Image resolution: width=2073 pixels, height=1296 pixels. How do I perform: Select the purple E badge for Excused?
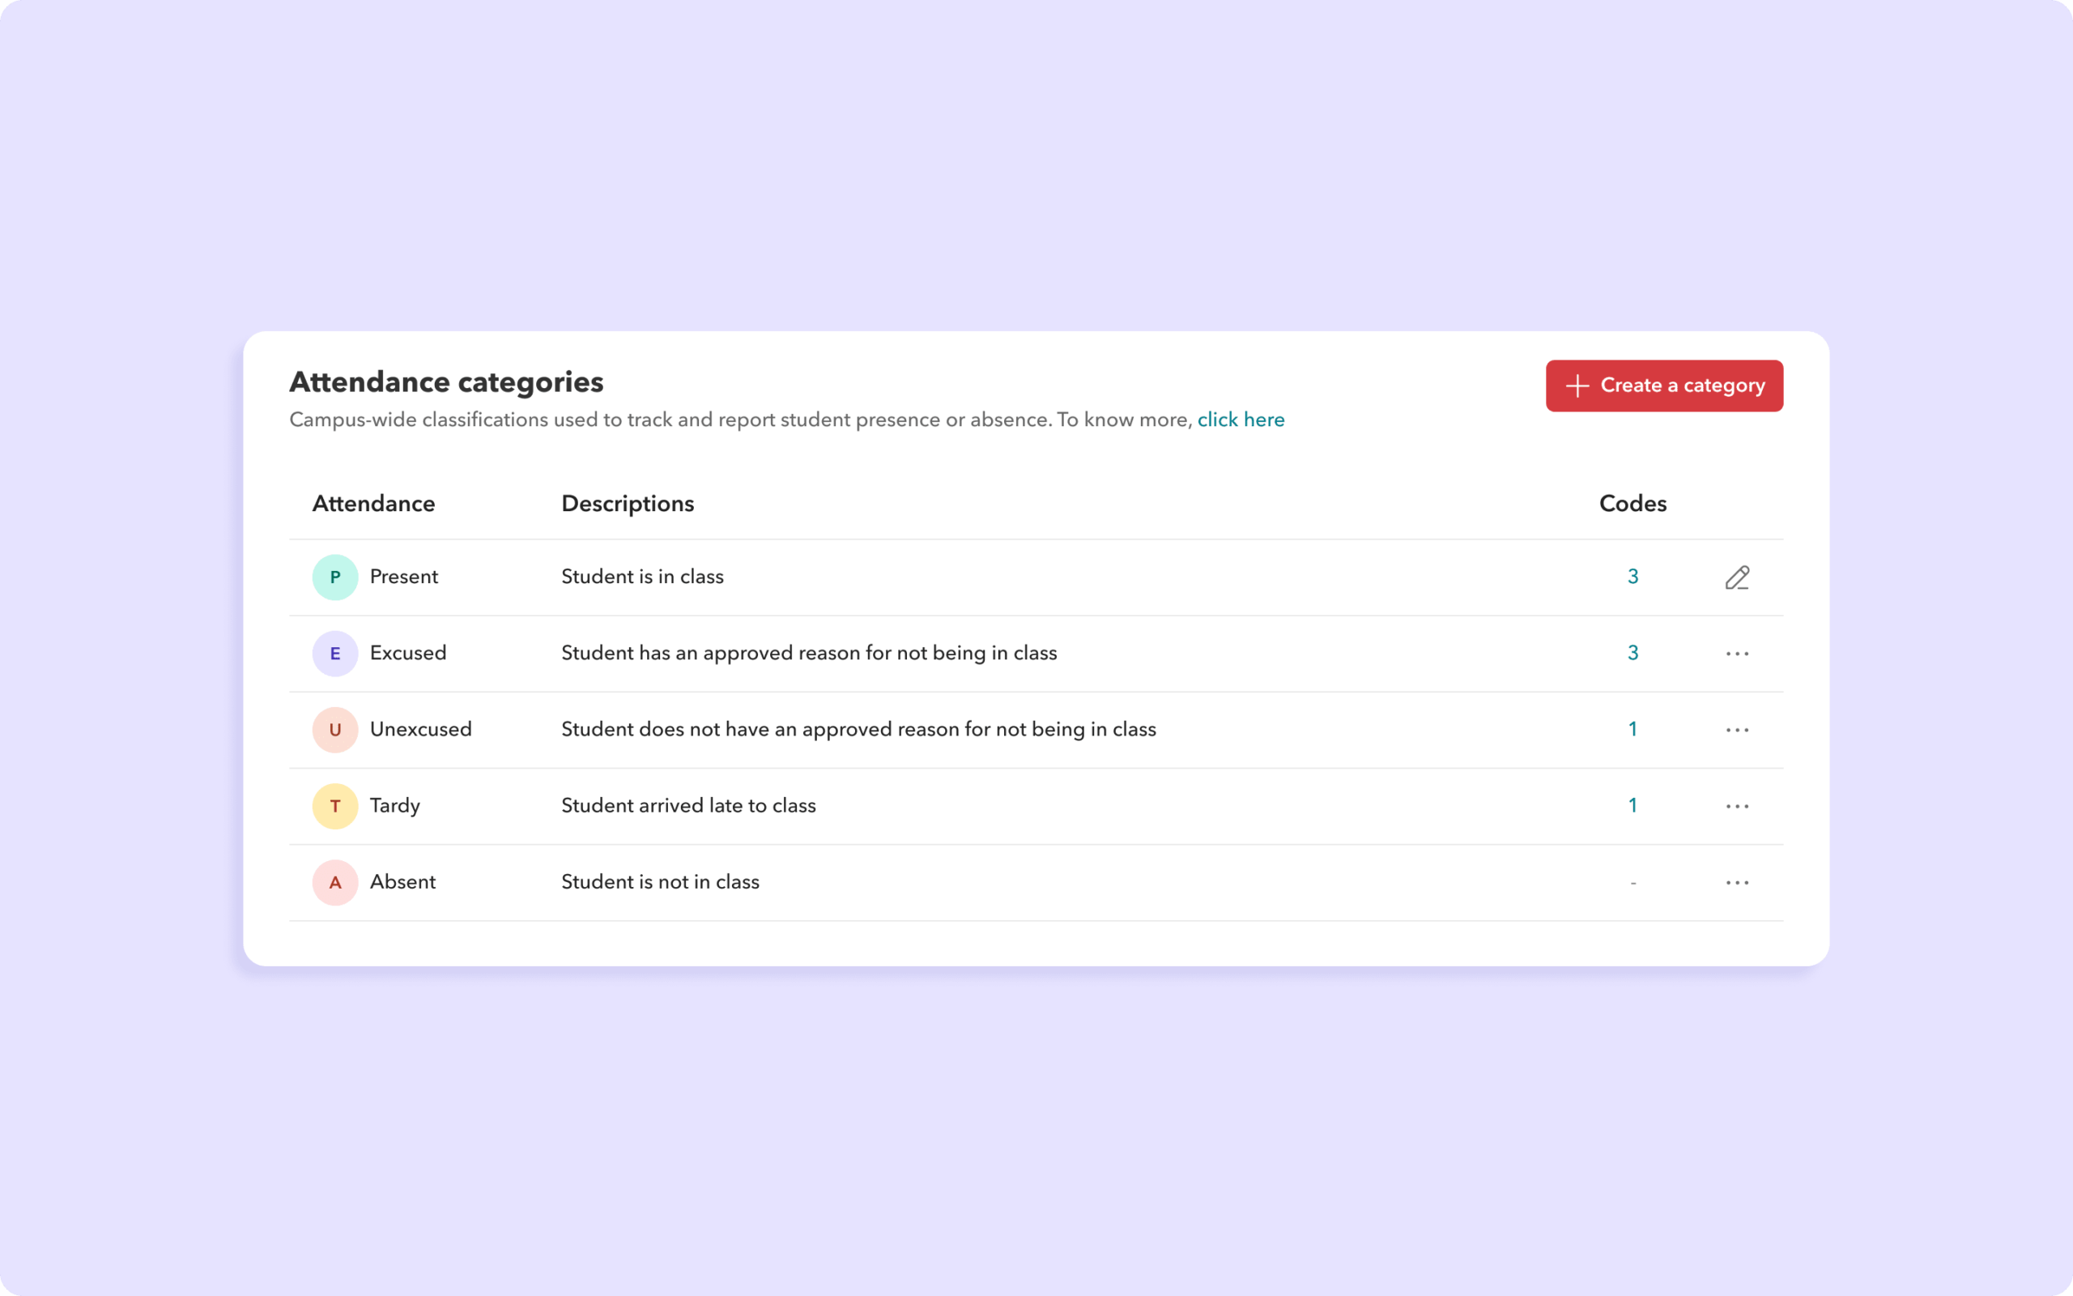coord(335,653)
